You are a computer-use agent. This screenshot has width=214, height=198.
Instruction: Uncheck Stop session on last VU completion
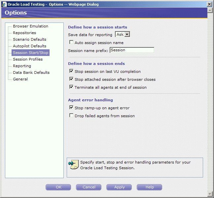[x=71, y=71]
